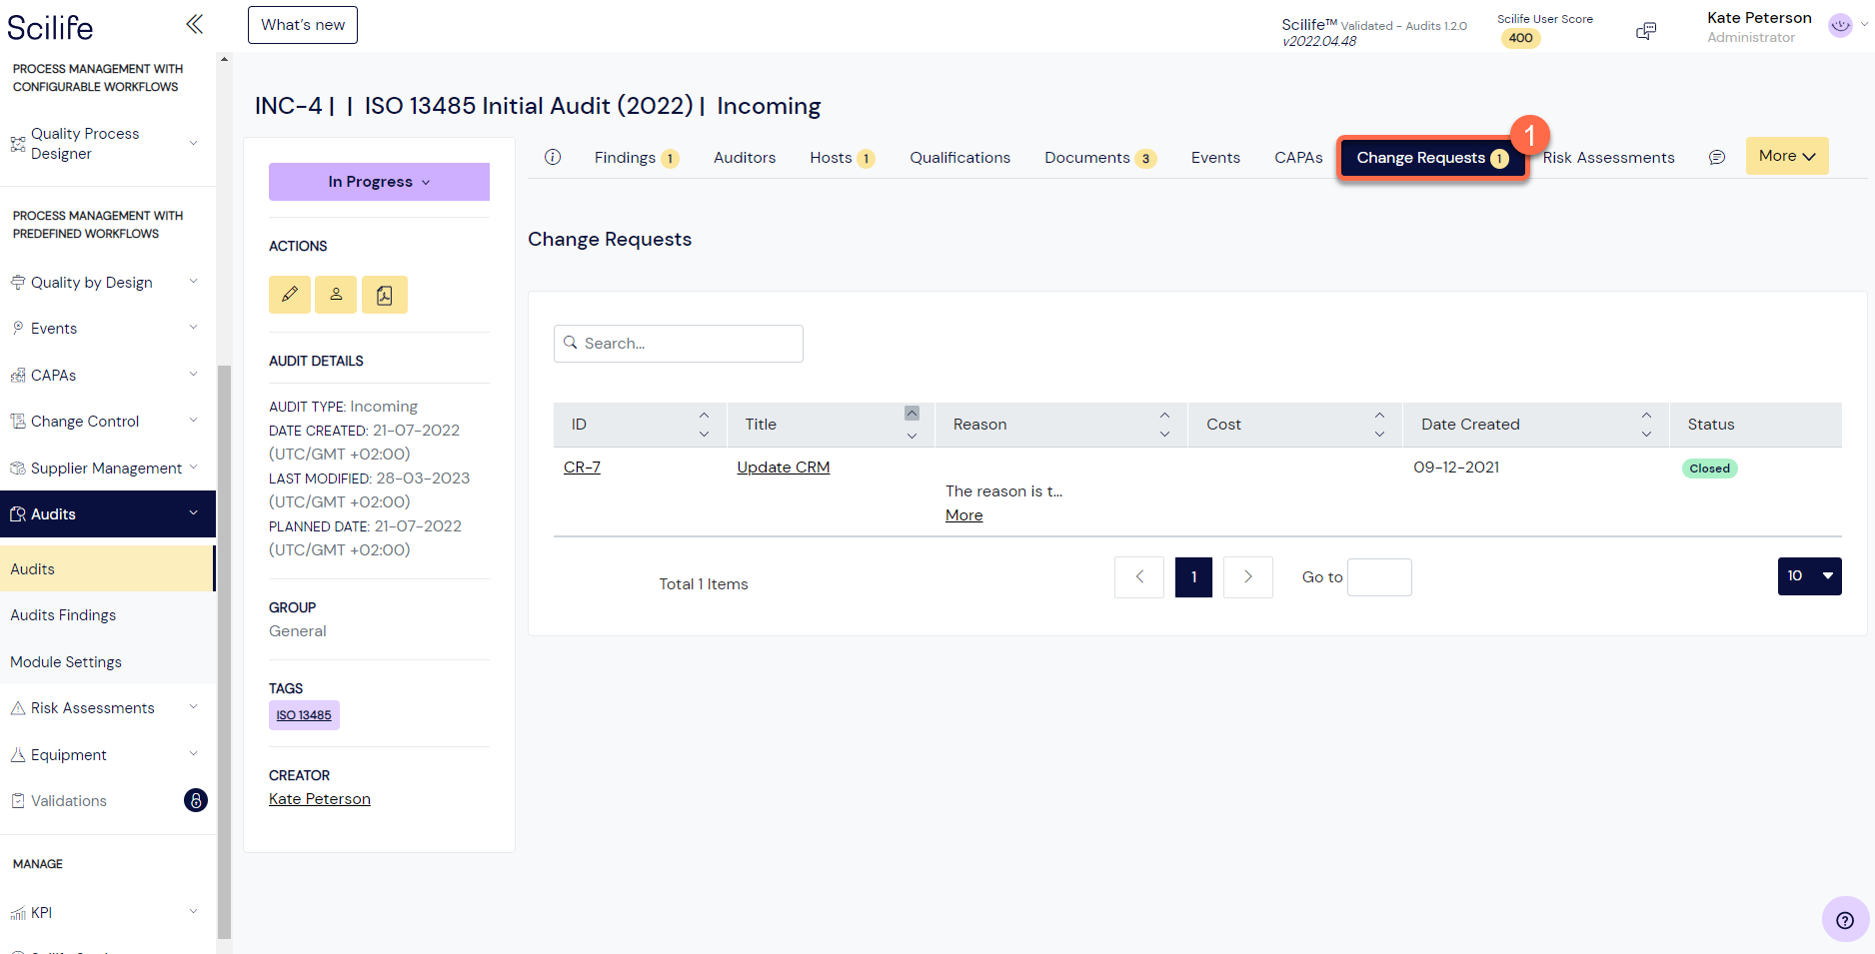Open the In Progress status dropdown

click(379, 182)
